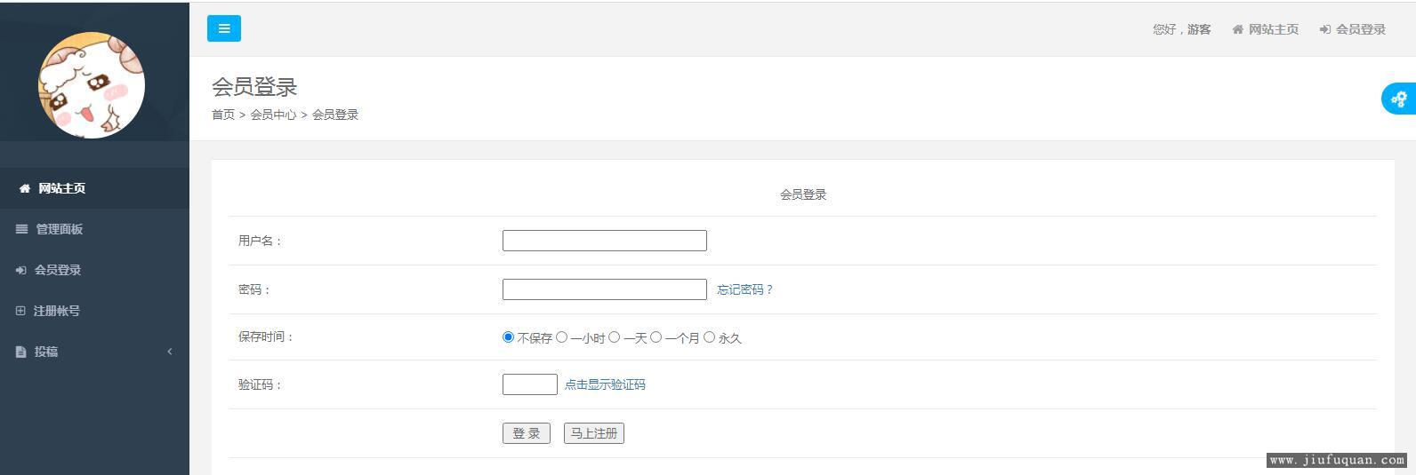Focus the 用户名 text input field

[x=605, y=241]
